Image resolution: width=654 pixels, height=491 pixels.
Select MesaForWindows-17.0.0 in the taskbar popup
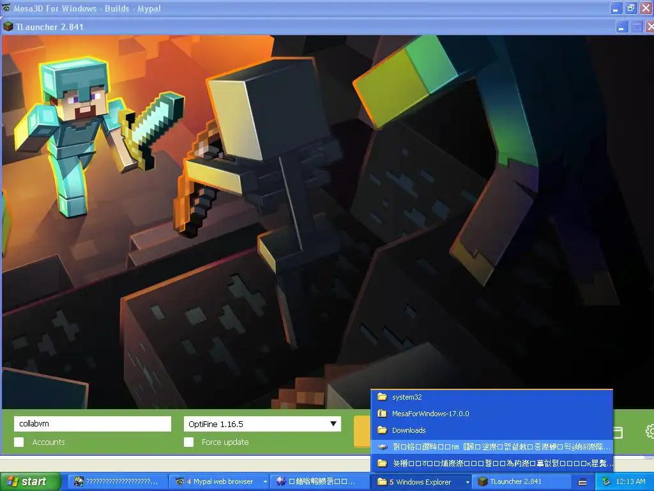492,414
